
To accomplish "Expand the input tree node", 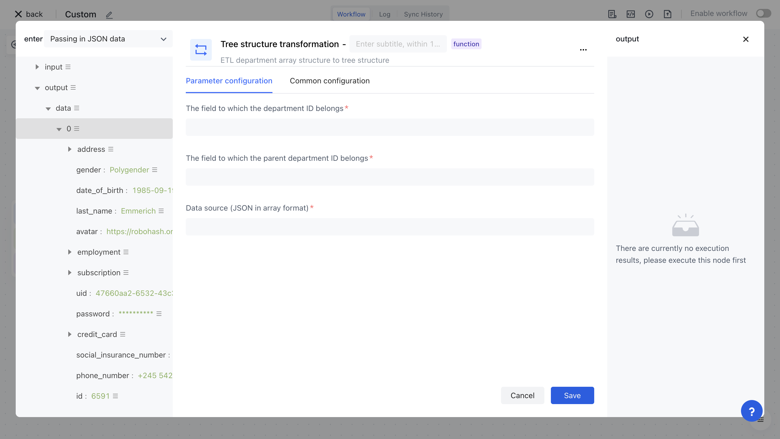I will (37, 67).
